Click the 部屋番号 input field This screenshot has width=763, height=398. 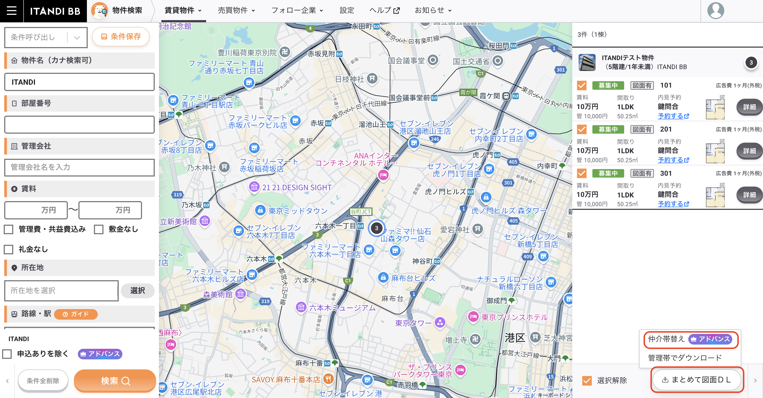(x=79, y=125)
